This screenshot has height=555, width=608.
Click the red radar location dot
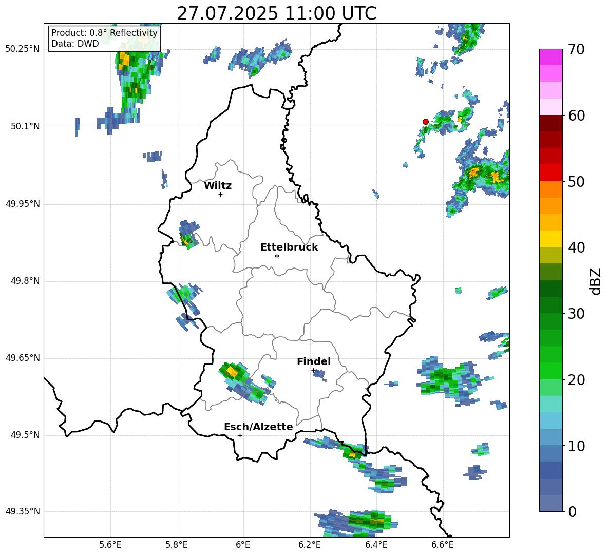[x=425, y=122]
